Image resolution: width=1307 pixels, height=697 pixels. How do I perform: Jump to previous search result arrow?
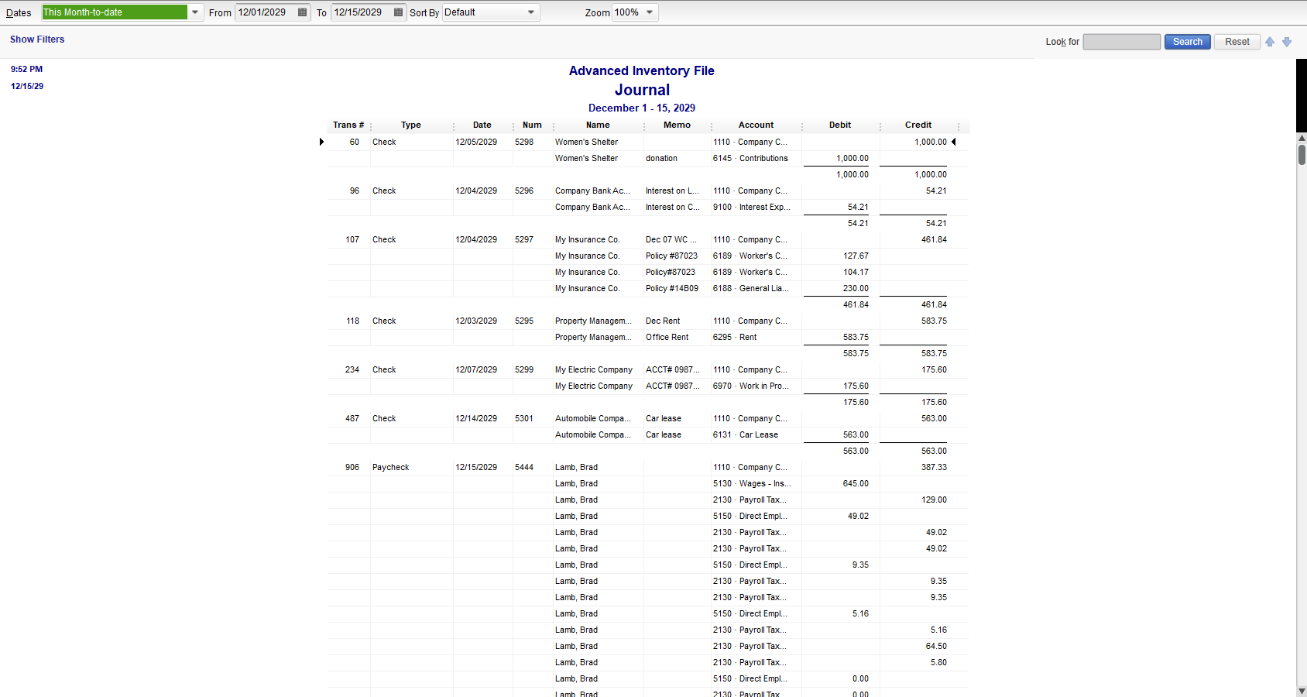(1270, 42)
